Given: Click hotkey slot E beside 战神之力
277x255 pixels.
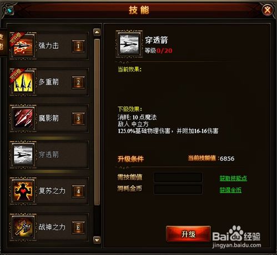Looking at the screenshot, I should pos(78,227).
